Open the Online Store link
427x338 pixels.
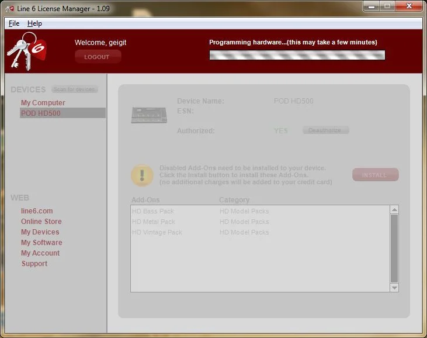(x=41, y=221)
